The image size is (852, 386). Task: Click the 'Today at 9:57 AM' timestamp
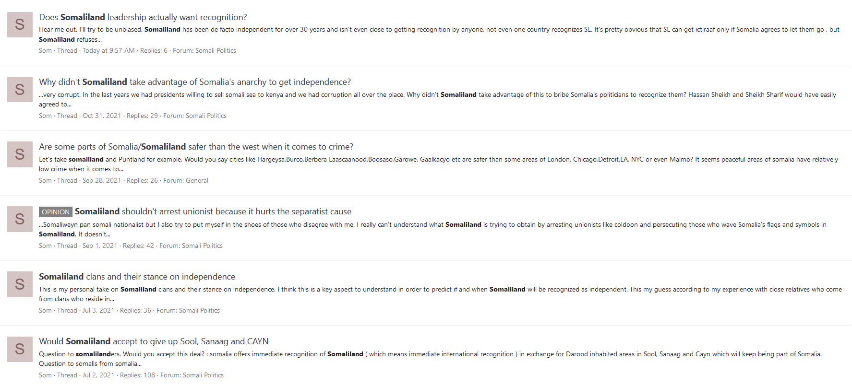108,51
